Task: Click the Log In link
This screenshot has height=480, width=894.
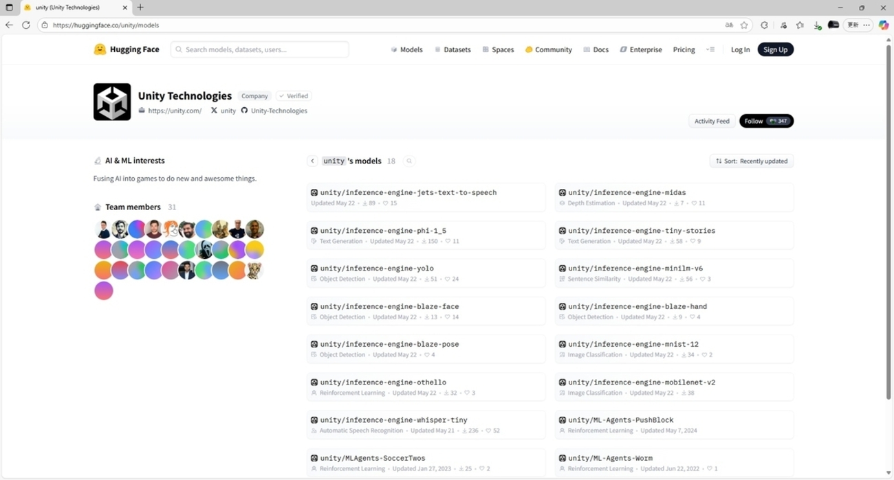Action: point(740,49)
